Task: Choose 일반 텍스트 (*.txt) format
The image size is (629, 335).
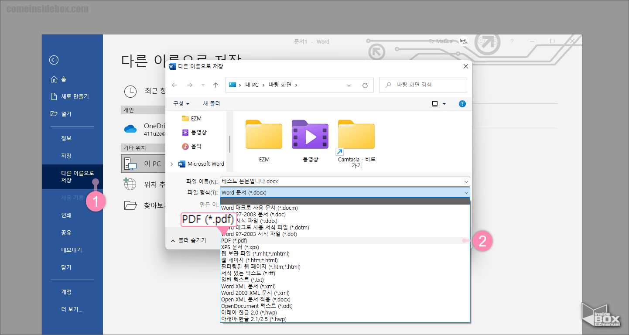Action: [x=345, y=280]
